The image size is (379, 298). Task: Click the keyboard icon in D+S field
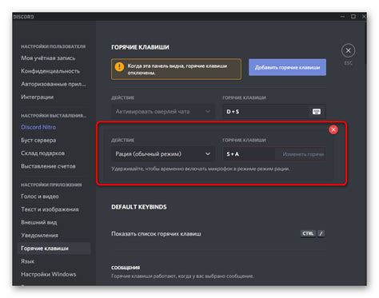click(x=317, y=112)
